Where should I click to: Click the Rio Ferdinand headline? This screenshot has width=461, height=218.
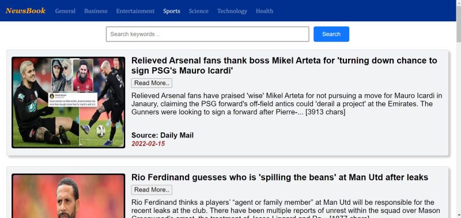[279, 178]
